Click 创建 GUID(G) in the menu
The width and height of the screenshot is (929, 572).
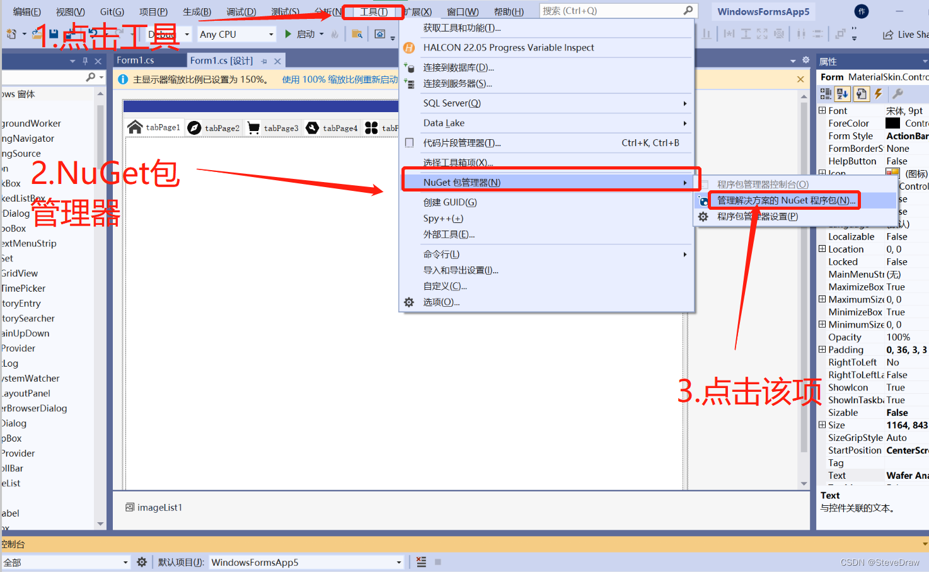[x=547, y=202]
